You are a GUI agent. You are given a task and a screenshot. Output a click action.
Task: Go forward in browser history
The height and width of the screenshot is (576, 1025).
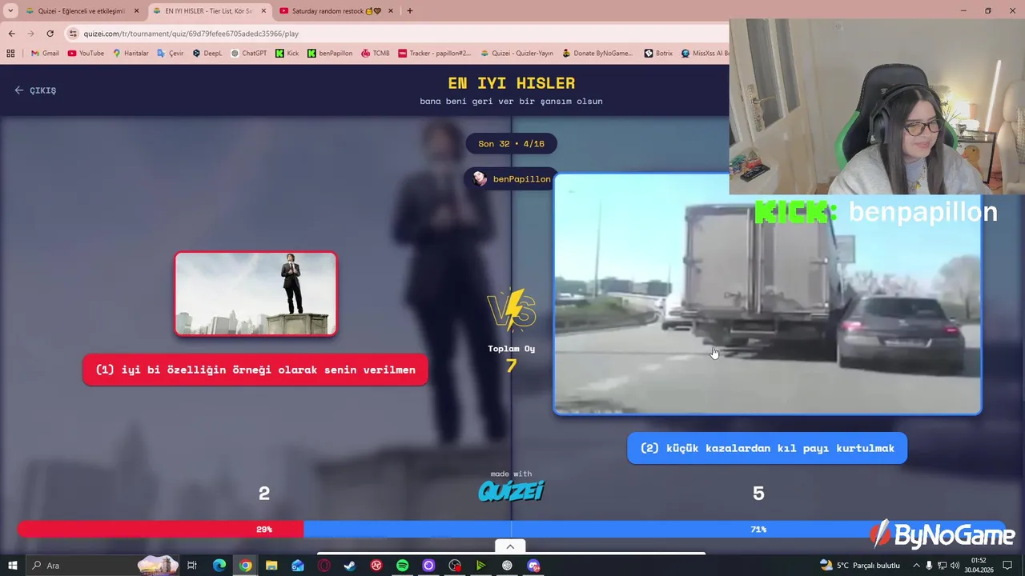click(x=30, y=34)
